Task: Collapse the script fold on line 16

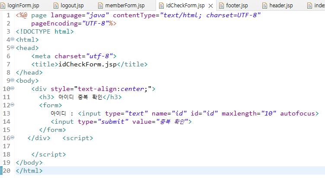Action: [x=13, y=137]
